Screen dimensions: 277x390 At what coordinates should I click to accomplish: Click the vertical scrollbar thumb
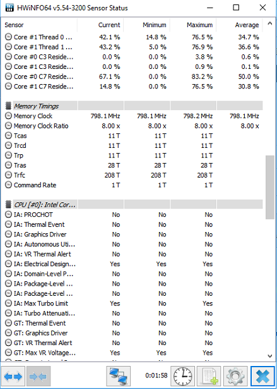(x=270, y=187)
